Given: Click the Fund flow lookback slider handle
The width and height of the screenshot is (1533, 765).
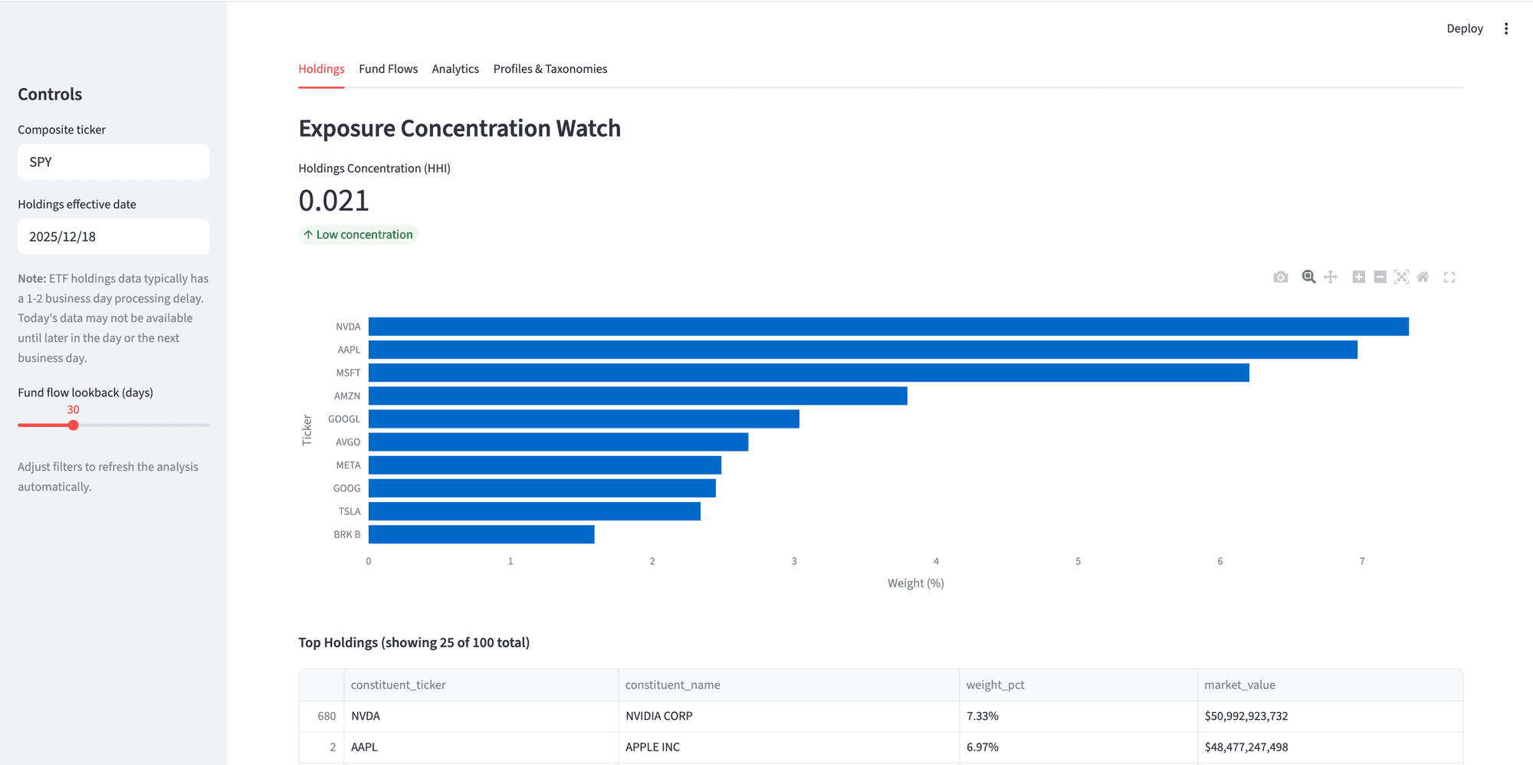Looking at the screenshot, I should click(74, 425).
